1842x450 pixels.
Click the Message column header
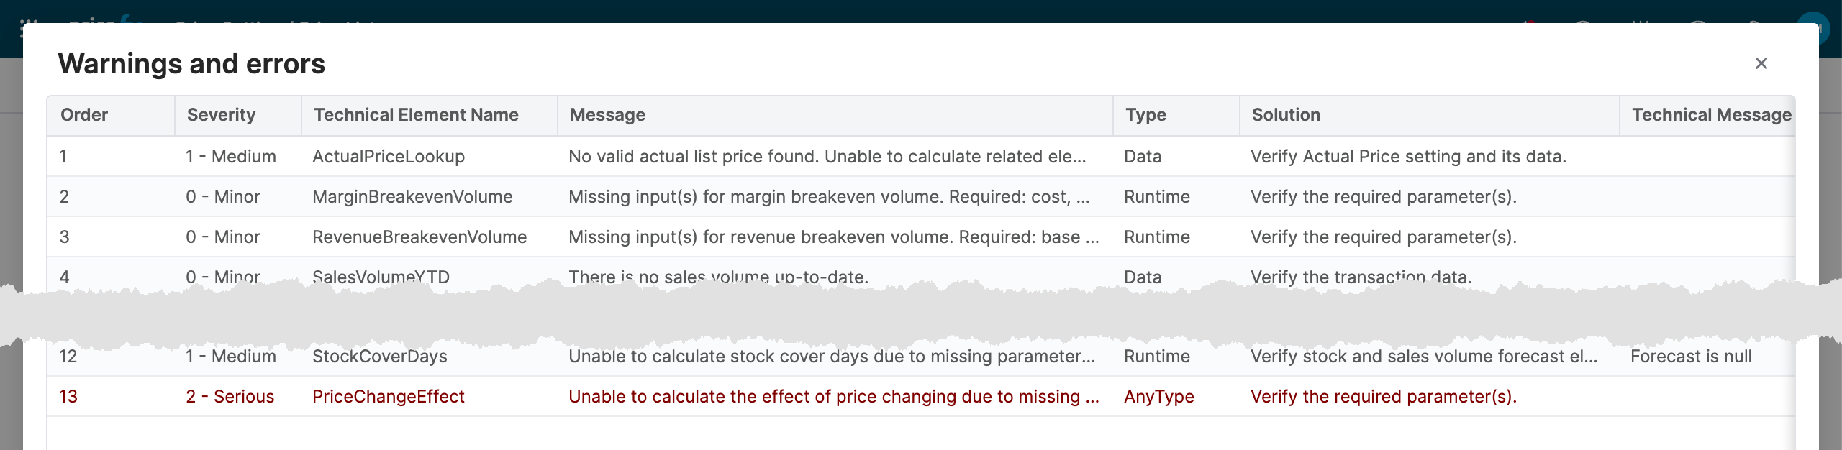click(607, 115)
